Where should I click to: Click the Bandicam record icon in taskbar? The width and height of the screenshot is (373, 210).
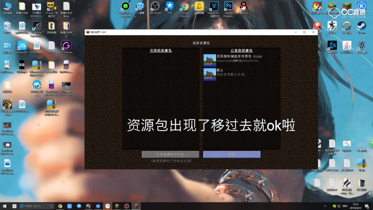pos(126,206)
